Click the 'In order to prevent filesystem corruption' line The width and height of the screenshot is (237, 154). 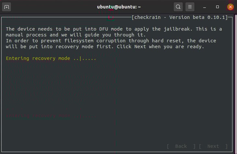point(111,41)
